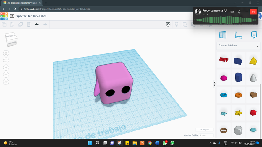This screenshot has width=262, height=147.
Task: Pick the blue Wedge shape
Action: click(x=238, y=61)
